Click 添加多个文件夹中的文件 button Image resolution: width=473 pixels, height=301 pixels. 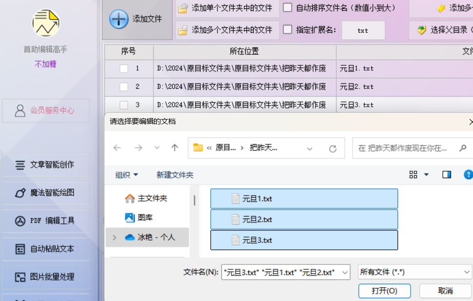point(227,30)
